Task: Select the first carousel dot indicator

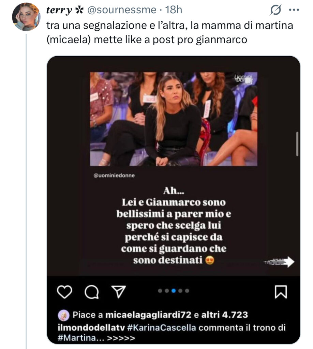Action: click(x=160, y=291)
